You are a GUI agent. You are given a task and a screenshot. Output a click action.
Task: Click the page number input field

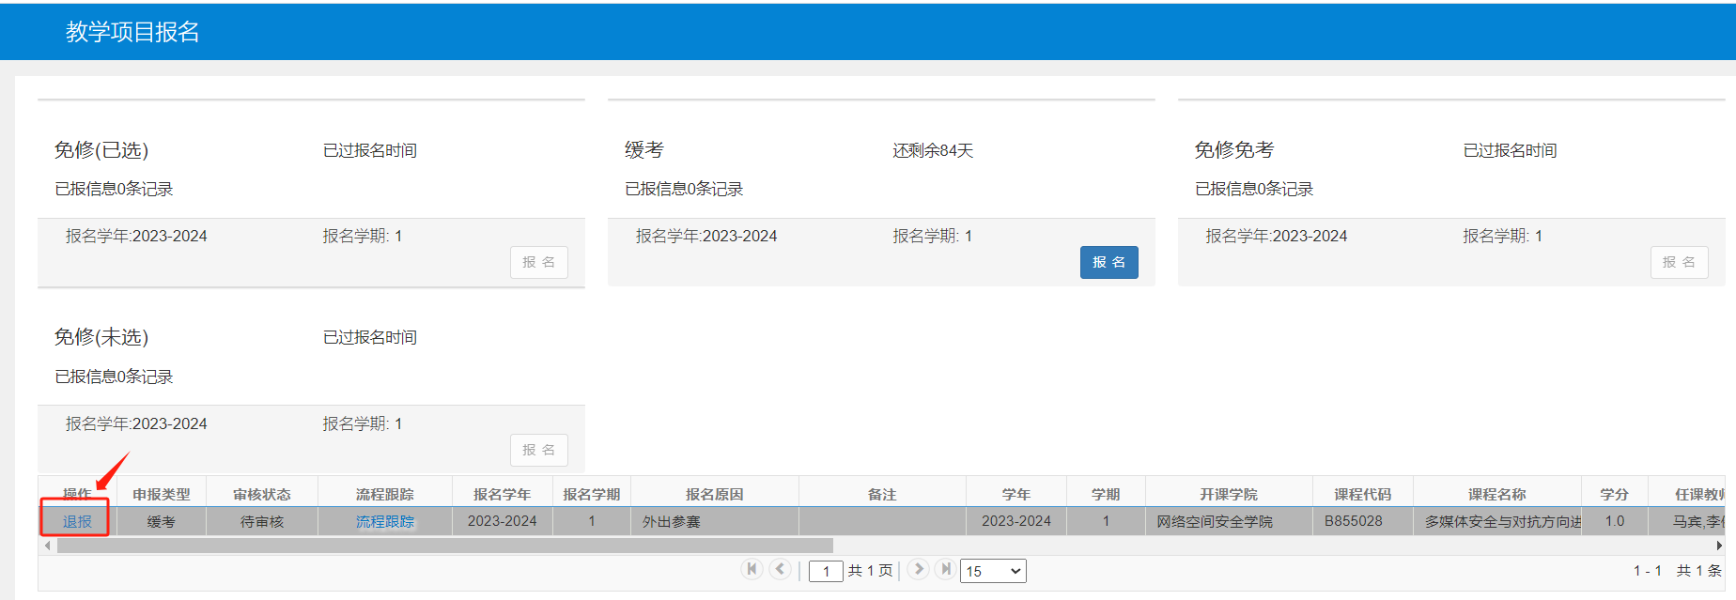coord(826,571)
